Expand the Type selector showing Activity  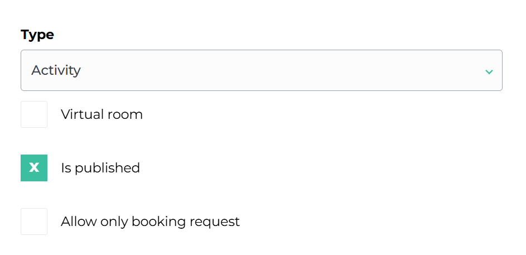click(x=261, y=70)
